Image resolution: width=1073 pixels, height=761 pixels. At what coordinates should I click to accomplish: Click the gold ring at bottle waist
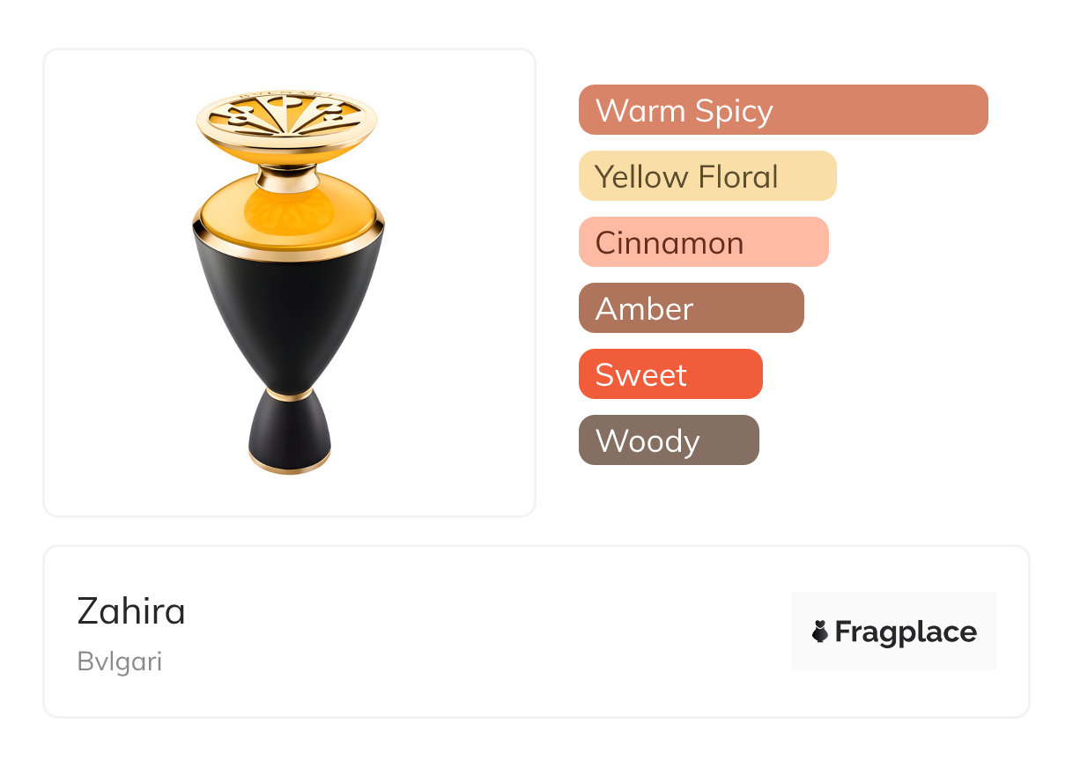coord(289,394)
